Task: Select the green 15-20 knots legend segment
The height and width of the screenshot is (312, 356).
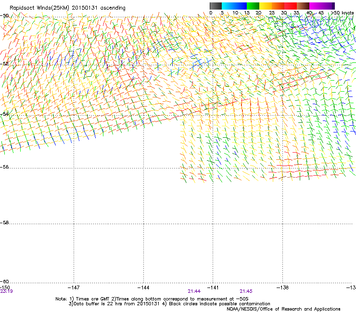Action: 253,6
